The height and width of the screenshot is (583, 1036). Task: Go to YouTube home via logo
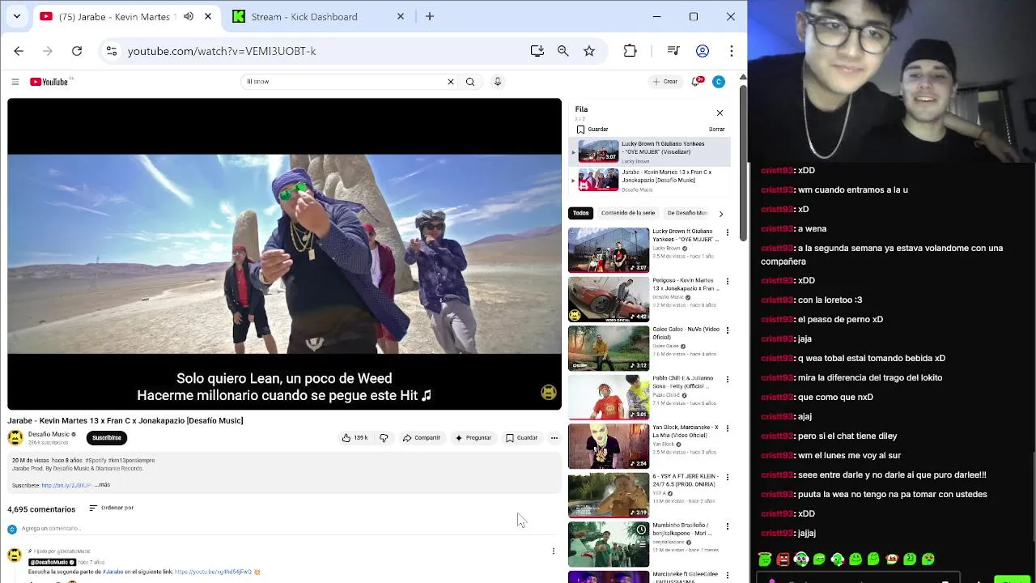(x=49, y=82)
